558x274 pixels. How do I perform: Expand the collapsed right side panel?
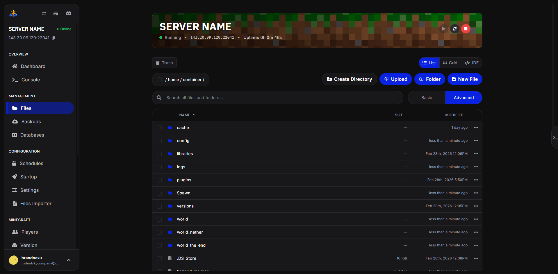(x=554, y=137)
